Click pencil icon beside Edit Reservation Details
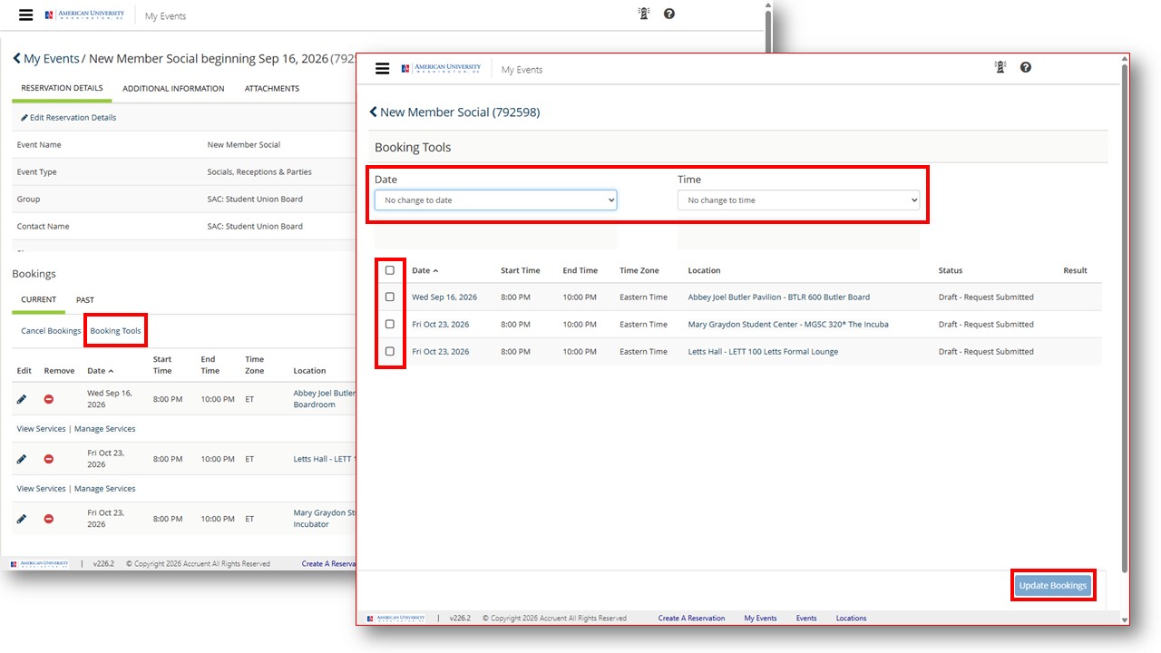The image size is (1161, 653). [24, 118]
